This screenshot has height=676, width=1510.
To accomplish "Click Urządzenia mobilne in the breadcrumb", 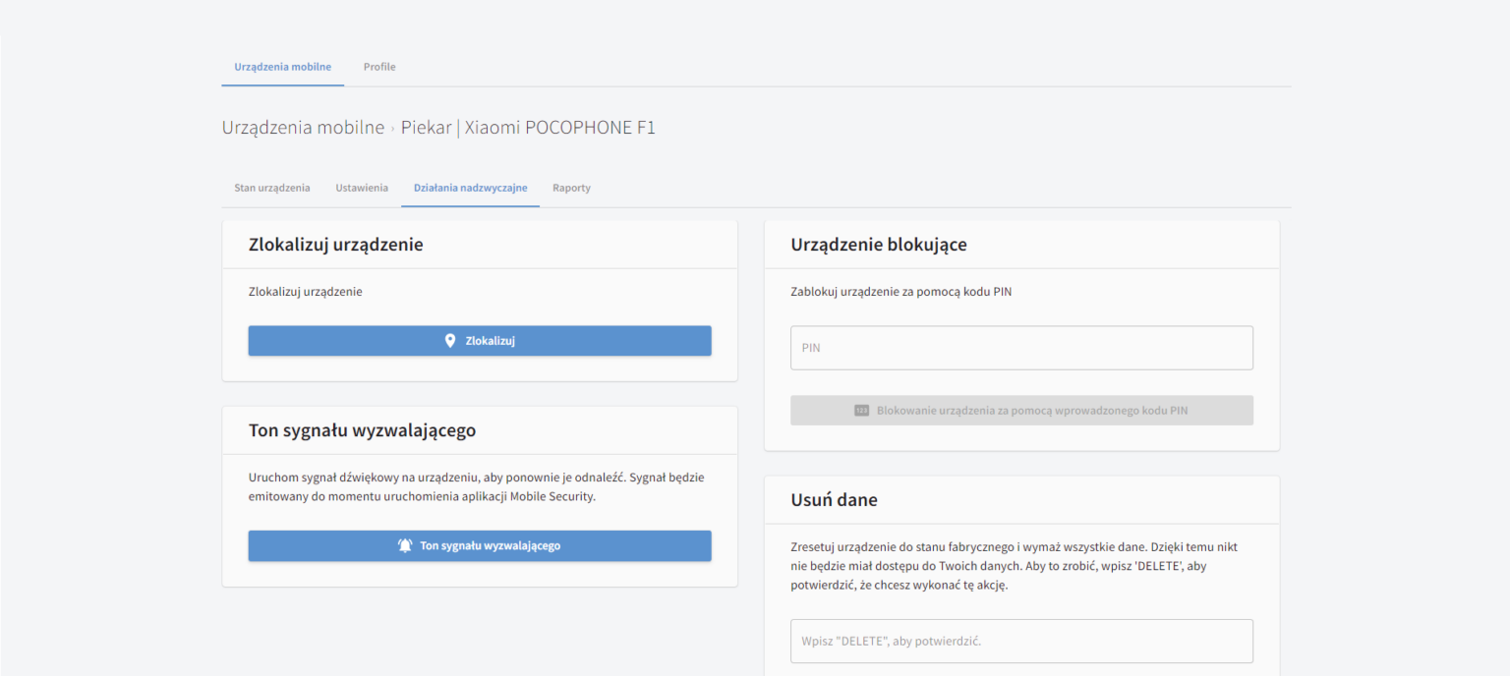I will 303,128.
